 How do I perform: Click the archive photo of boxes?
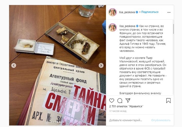(58, 65)
